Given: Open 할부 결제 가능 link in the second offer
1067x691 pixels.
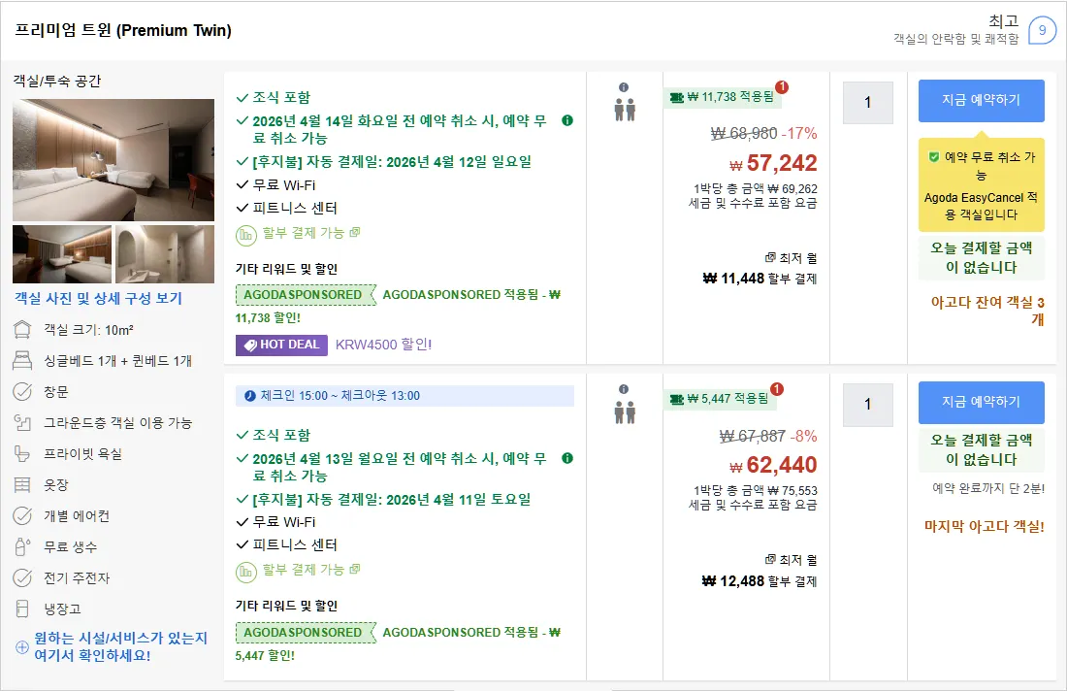Looking at the screenshot, I should click(311, 570).
